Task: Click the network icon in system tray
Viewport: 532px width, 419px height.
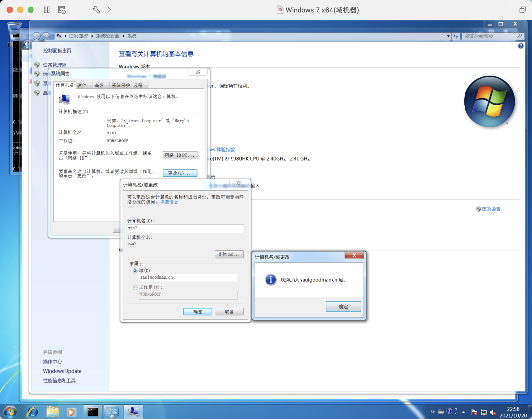Action: 484,412
